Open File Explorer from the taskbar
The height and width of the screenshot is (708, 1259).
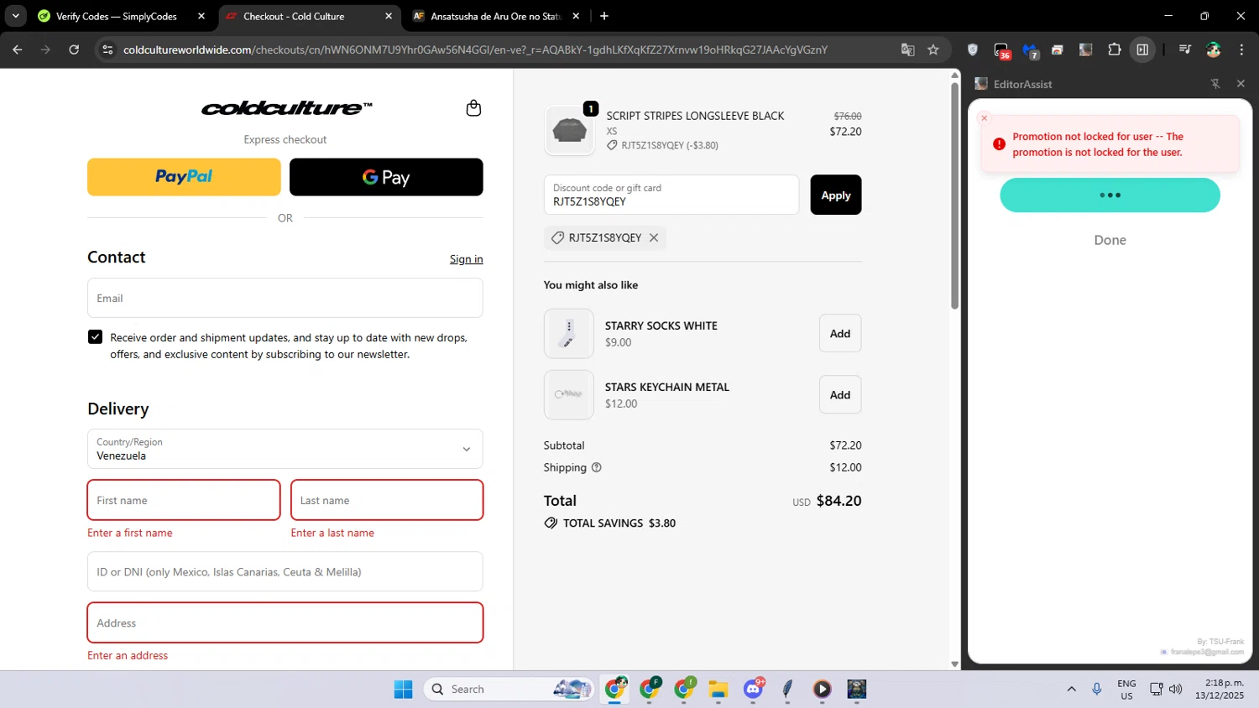click(x=718, y=689)
